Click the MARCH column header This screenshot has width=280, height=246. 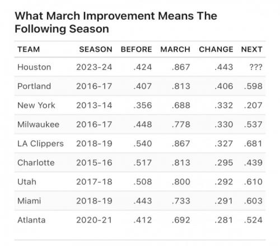tap(175, 49)
